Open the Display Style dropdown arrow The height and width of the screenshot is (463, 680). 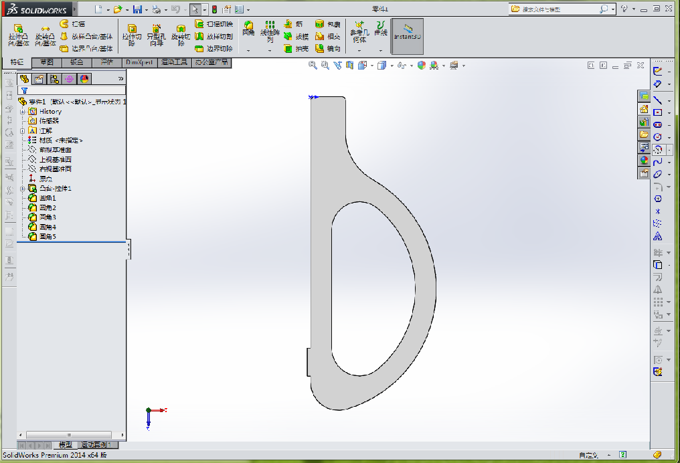(x=392, y=66)
